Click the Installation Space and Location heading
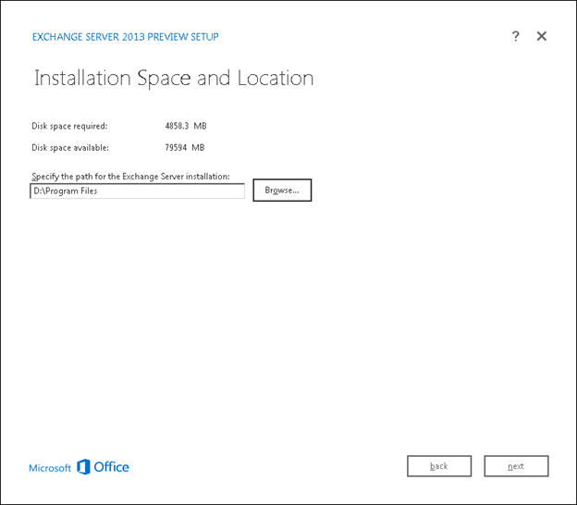 (x=174, y=79)
